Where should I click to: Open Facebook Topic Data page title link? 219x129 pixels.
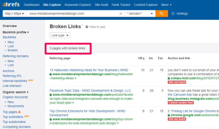90,91
